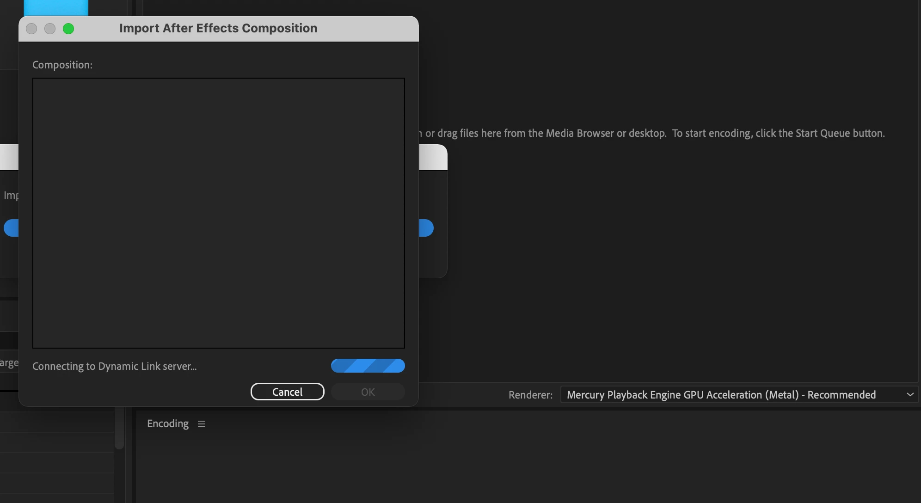Click the blue button peeking out left of the dialog
This screenshot has height=503, width=921.
[11, 228]
